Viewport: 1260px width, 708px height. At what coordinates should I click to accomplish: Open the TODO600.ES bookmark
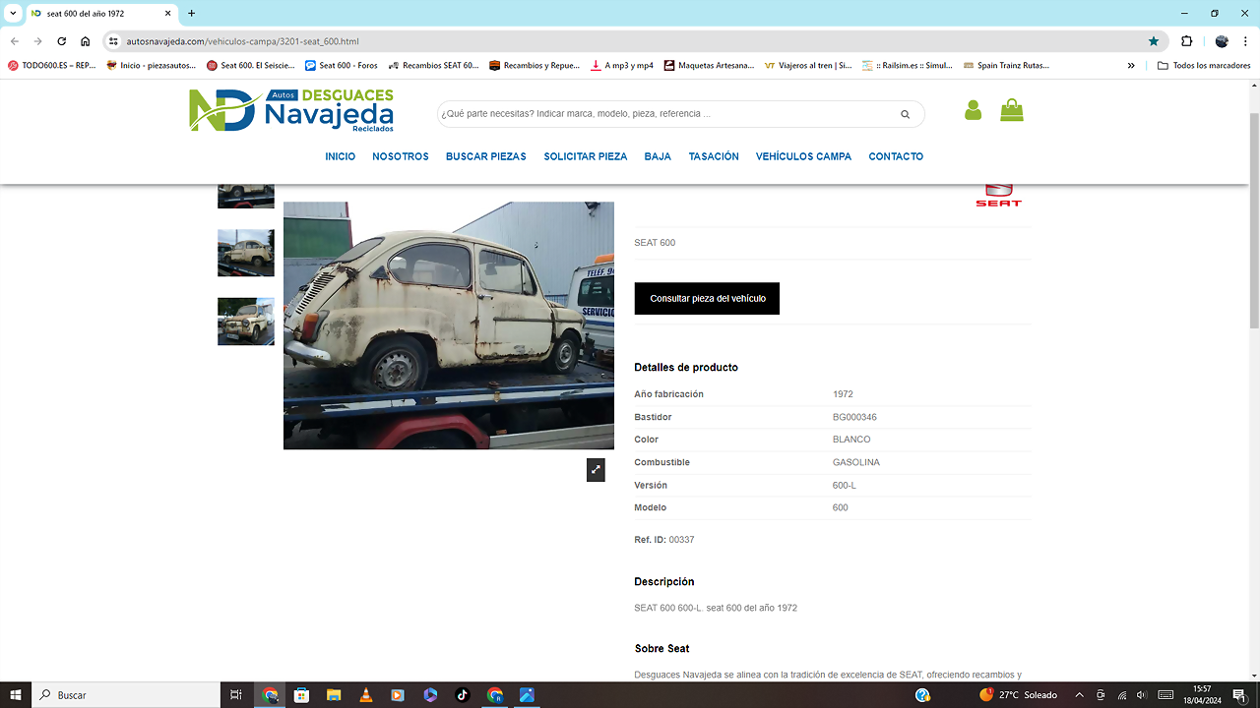pos(52,66)
